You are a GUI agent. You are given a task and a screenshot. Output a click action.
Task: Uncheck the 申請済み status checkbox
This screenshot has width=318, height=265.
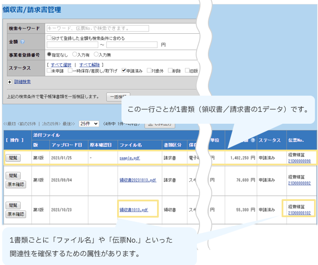click(x=124, y=70)
